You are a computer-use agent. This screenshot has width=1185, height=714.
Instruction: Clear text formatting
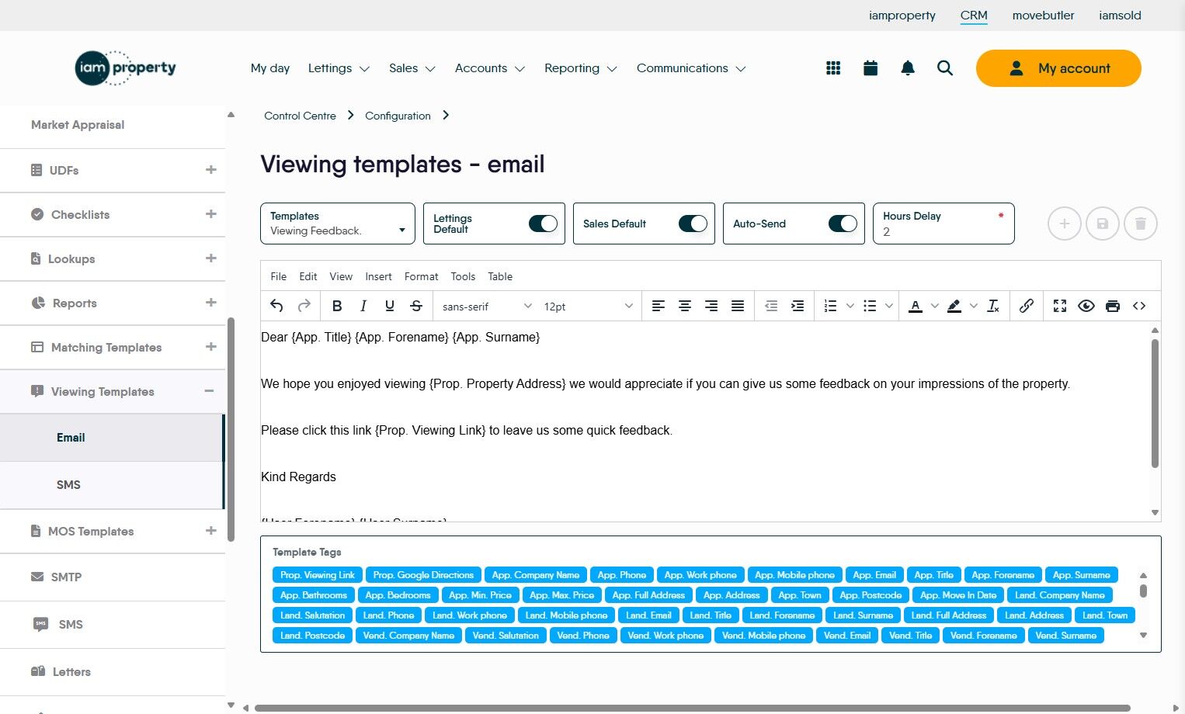[x=993, y=306]
